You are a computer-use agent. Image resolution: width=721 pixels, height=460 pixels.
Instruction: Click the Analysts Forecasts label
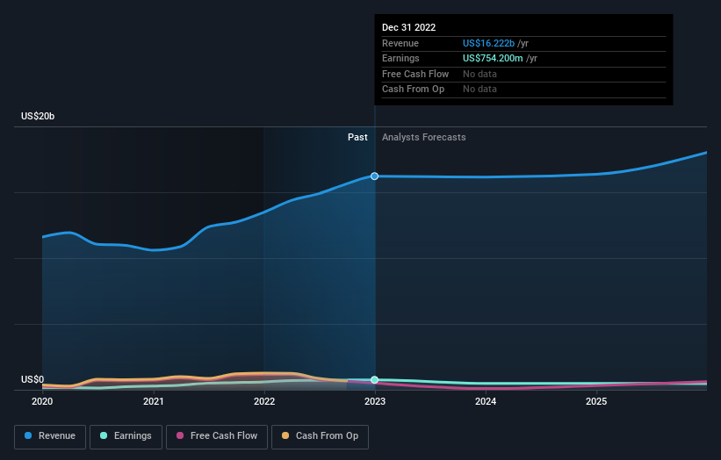(423, 138)
